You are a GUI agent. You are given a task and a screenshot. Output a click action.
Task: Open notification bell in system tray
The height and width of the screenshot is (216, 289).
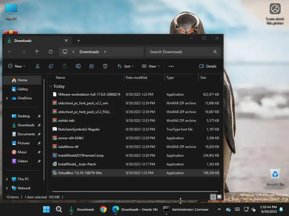pos(281,209)
